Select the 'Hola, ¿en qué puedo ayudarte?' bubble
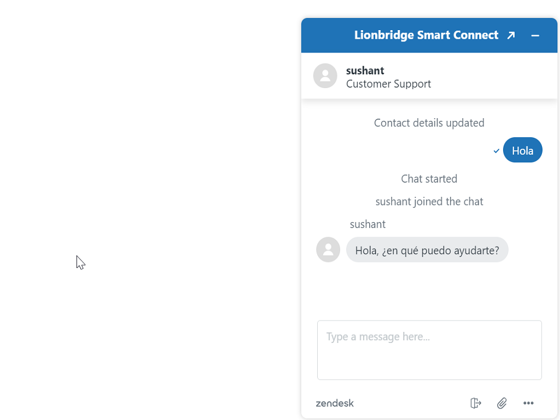This screenshot has width=560, height=420. (x=427, y=249)
